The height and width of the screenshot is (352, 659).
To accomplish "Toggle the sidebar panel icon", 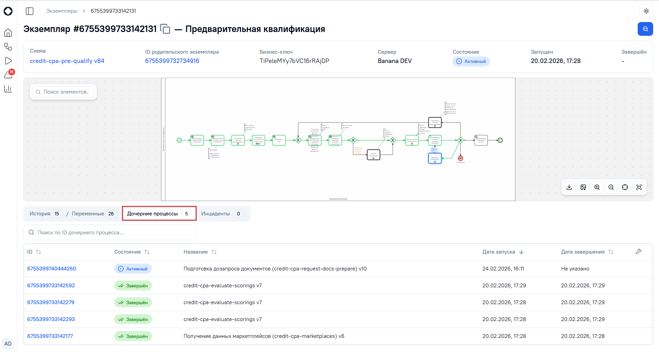I will click(x=30, y=11).
